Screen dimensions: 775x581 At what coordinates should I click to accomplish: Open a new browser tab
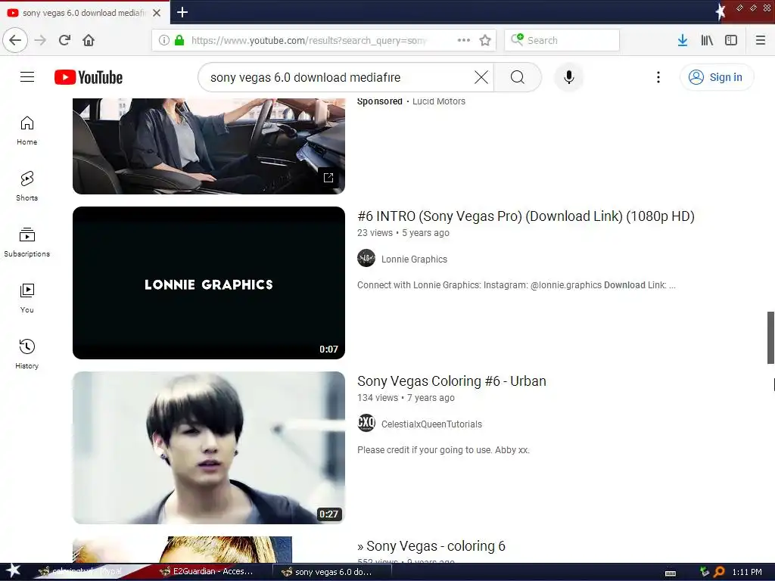click(x=182, y=12)
